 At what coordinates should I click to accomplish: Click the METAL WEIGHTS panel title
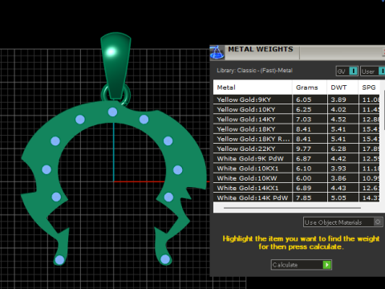click(x=261, y=49)
